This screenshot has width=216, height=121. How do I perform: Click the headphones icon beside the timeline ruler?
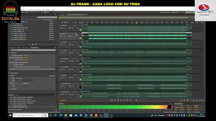80,23
